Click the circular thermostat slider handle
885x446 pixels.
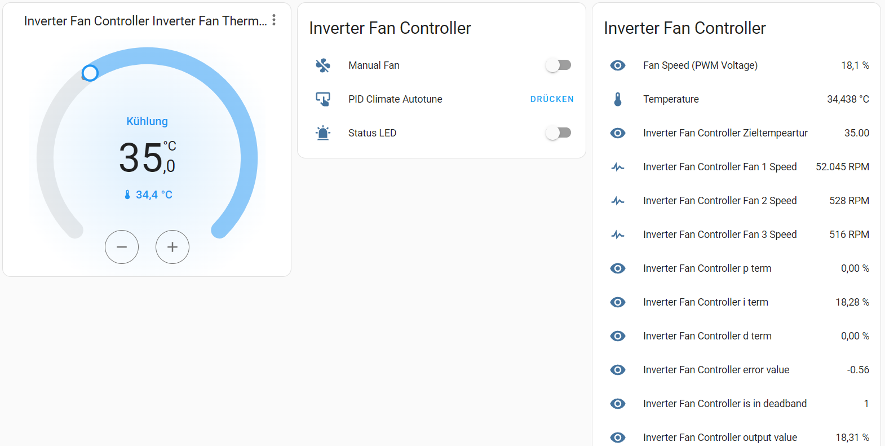click(90, 73)
